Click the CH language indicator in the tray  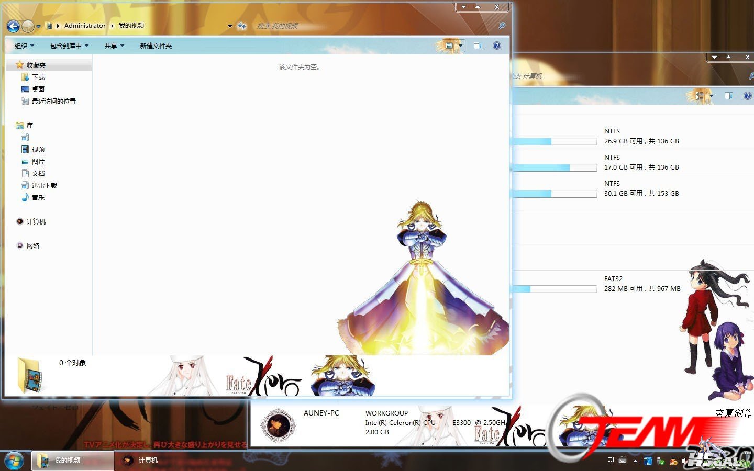click(611, 460)
